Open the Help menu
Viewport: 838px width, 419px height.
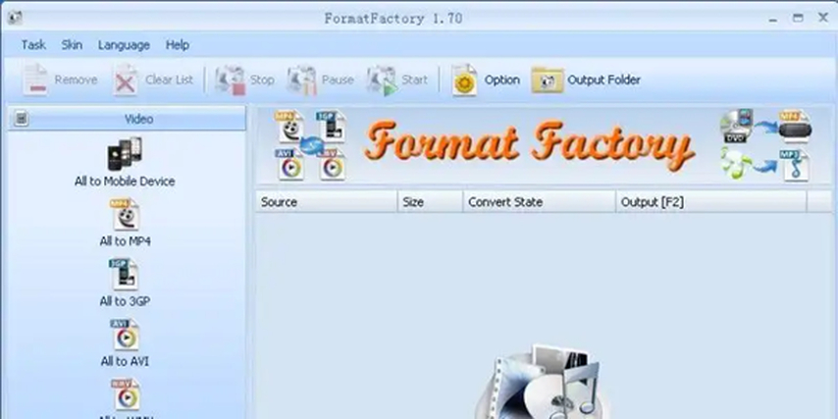pyautogui.click(x=178, y=45)
